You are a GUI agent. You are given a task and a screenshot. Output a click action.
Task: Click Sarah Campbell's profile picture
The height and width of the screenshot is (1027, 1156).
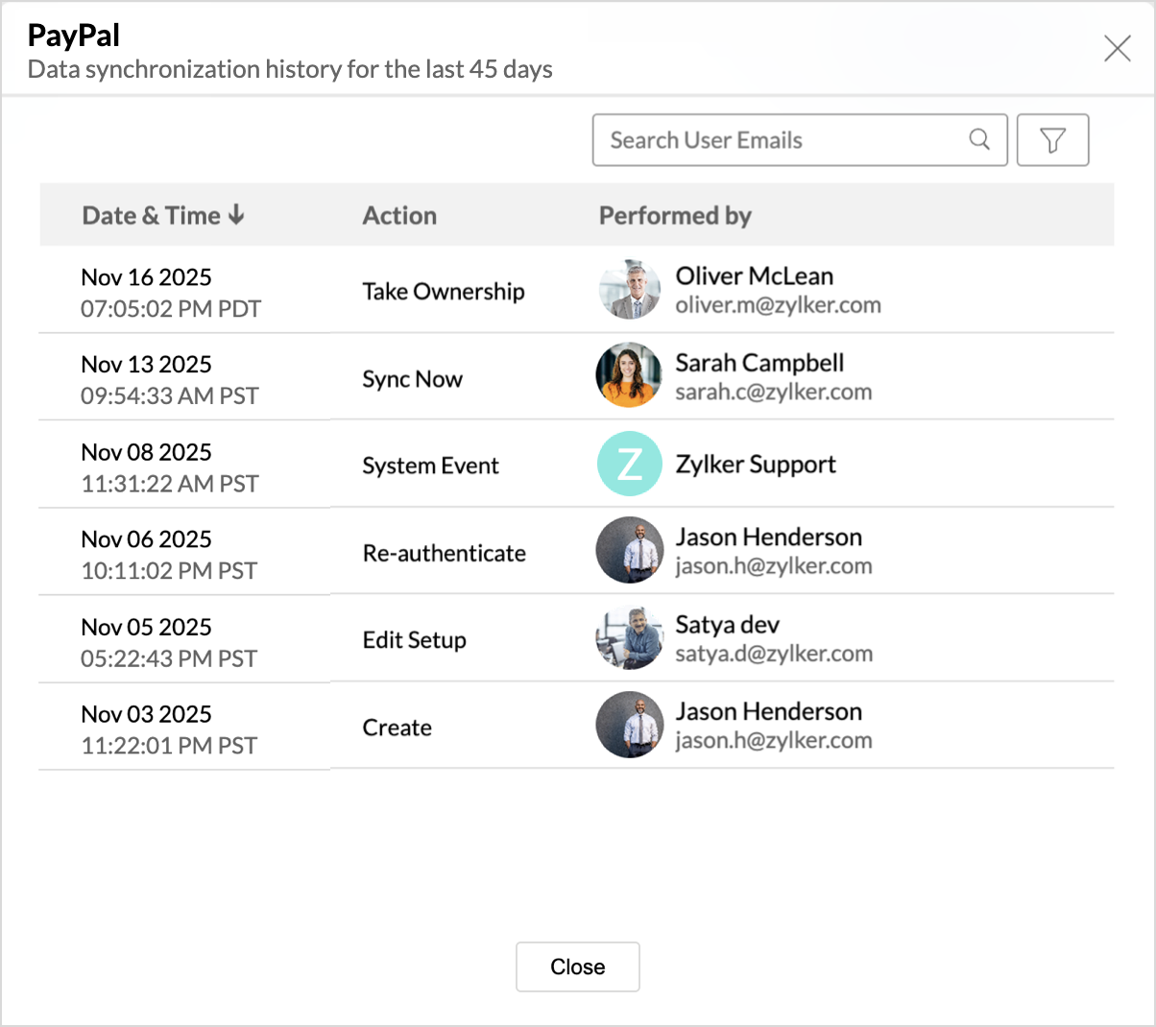coord(630,375)
